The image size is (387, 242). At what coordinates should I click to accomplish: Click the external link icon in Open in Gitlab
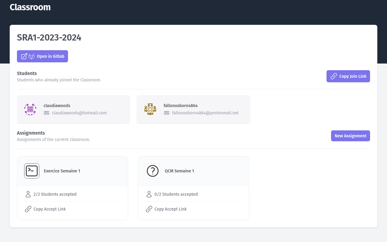[x=24, y=56]
